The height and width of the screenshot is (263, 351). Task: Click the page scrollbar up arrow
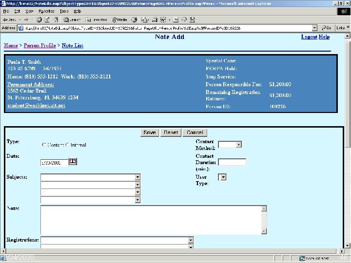pyautogui.click(x=348, y=36)
